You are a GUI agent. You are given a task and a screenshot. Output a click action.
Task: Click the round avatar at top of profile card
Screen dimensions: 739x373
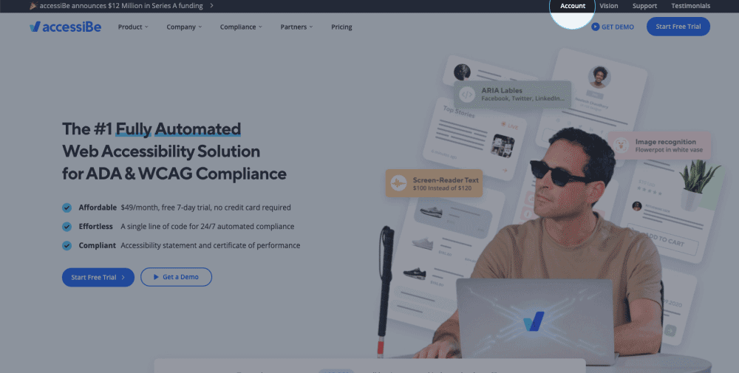[599, 76]
